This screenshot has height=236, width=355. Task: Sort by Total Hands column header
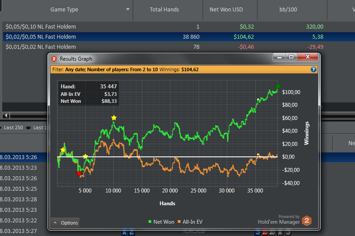click(x=164, y=9)
